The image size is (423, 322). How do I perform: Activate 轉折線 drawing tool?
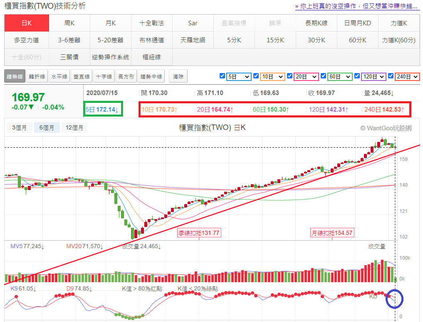[x=37, y=76]
